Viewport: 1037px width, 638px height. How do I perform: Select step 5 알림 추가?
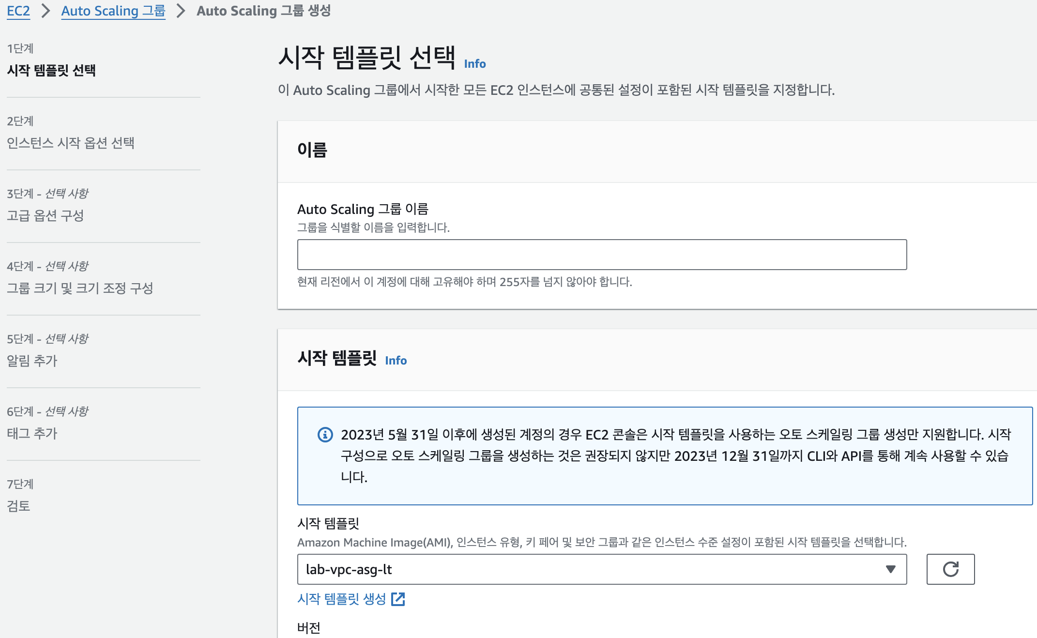point(32,361)
